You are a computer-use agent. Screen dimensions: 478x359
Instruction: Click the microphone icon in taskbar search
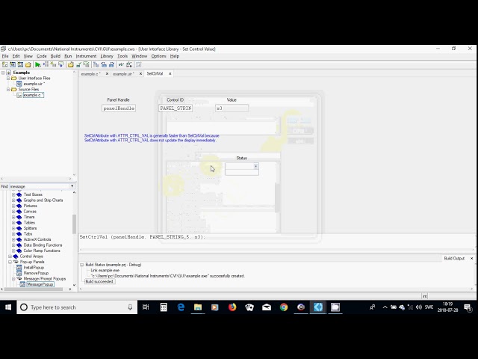[130, 307]
